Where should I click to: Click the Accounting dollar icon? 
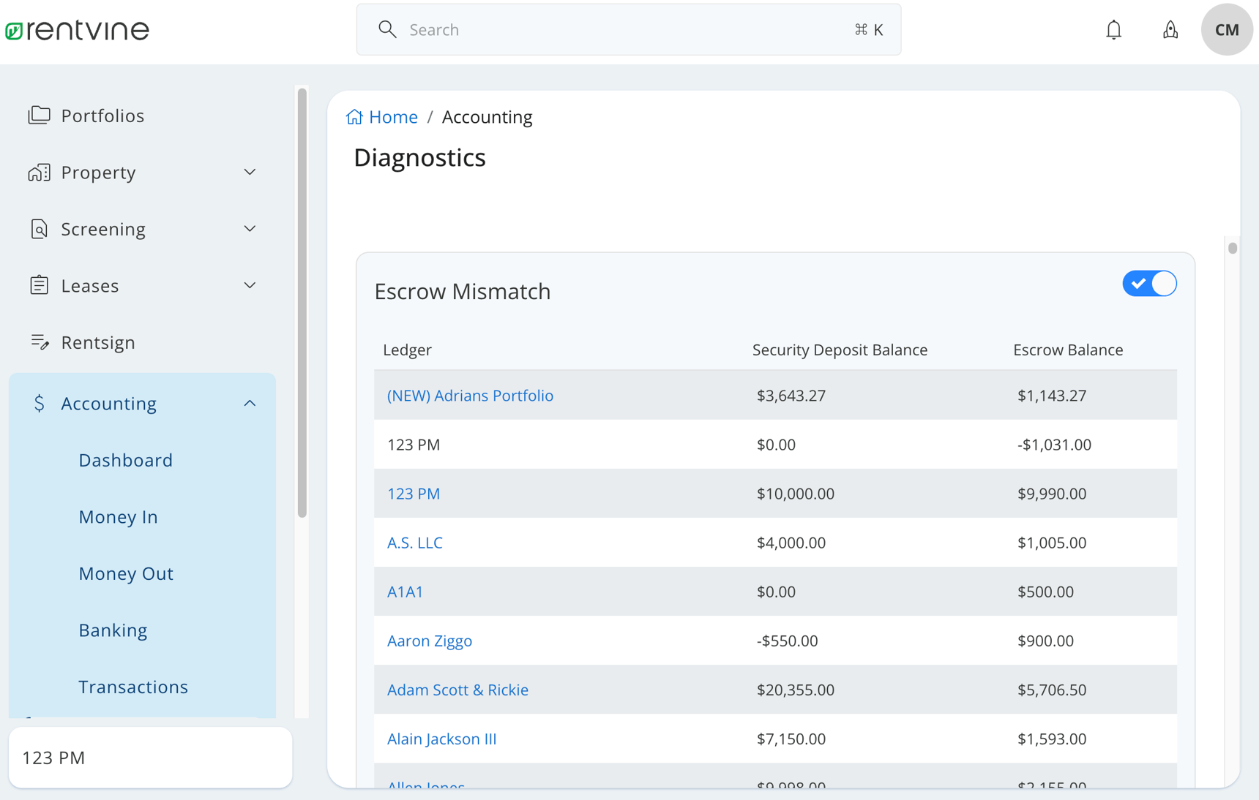coord(40,403)
